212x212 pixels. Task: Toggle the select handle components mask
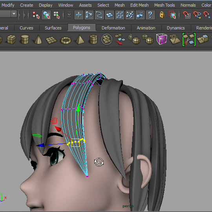click(x=140, y=15)
